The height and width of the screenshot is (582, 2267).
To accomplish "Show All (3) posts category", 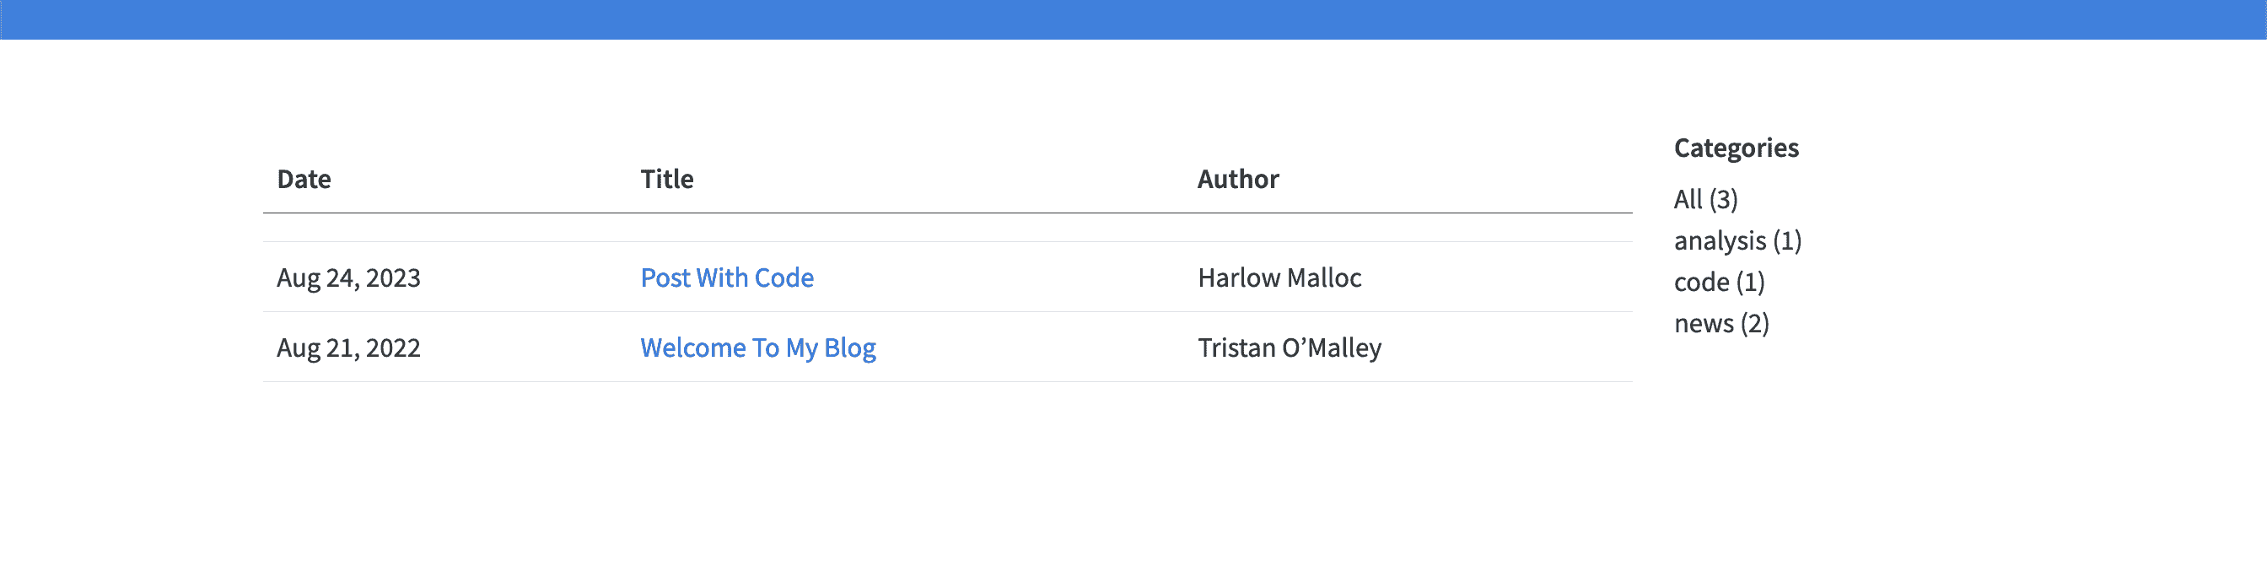I will click(1704, 199).
